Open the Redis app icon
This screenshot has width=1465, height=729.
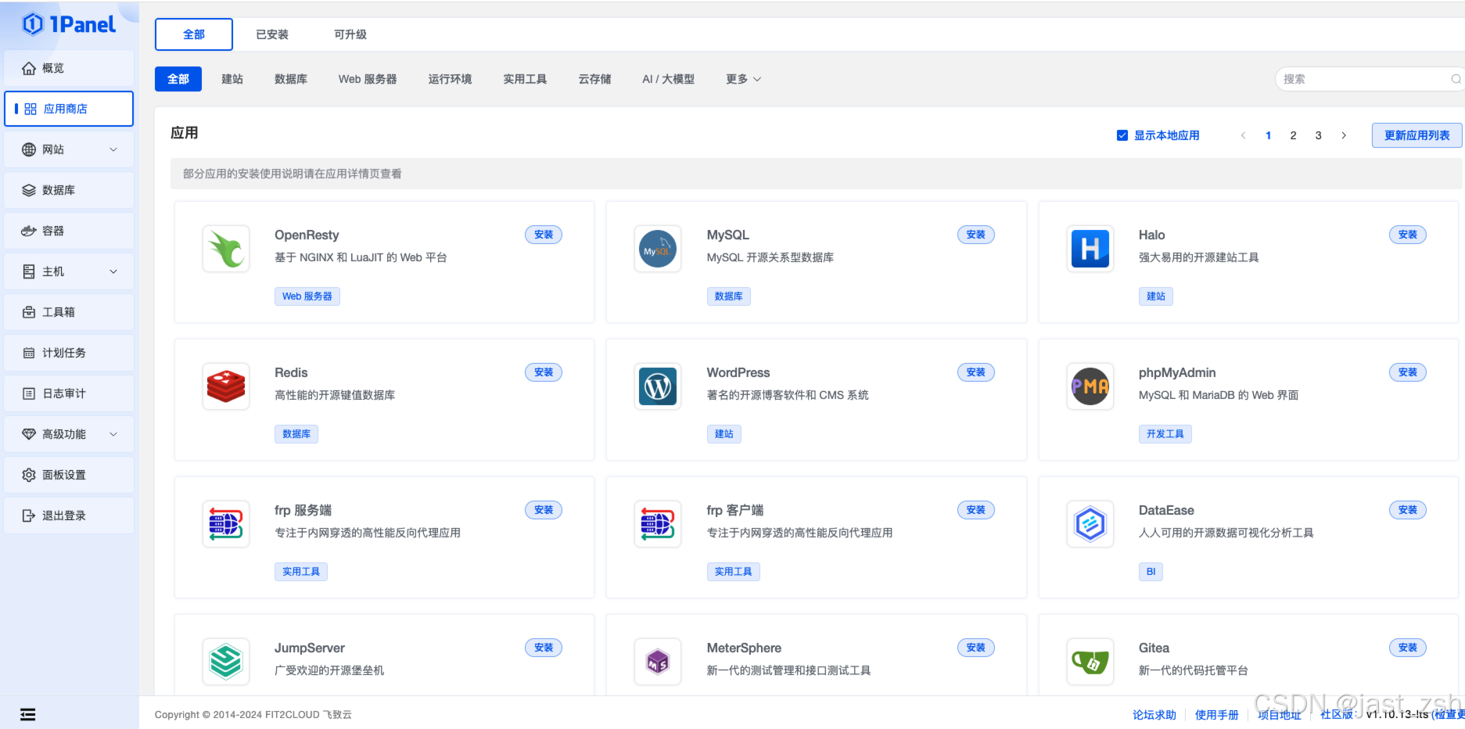(x=226, y=386)
